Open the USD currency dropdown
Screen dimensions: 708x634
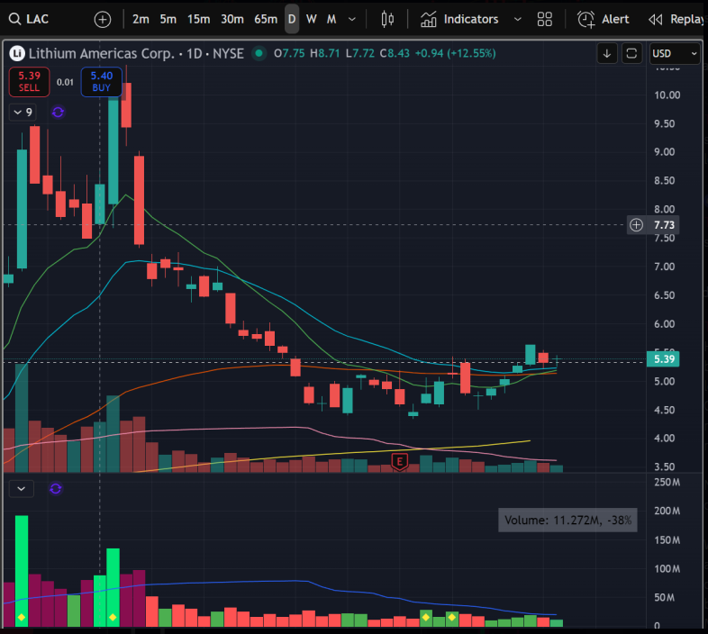pos(675,54)
